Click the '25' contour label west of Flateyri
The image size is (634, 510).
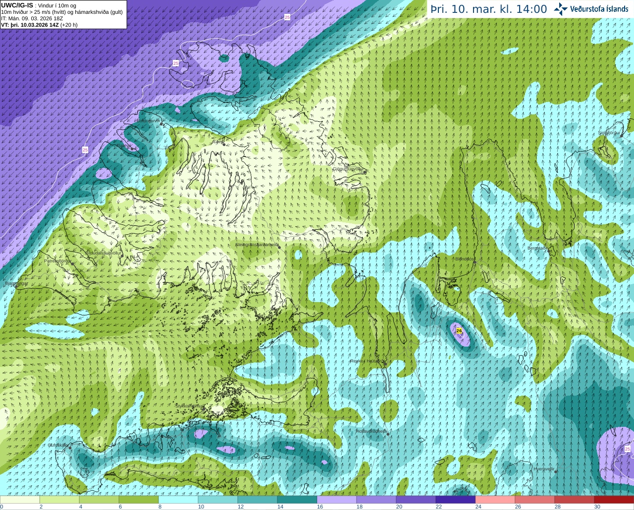85,150
